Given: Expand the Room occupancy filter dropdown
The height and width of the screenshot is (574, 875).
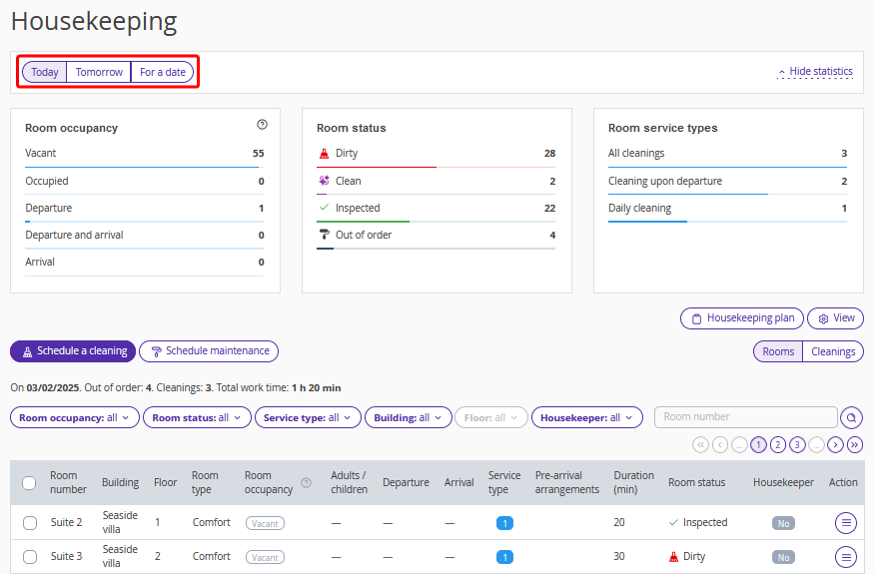Looking at the screenshot, I should point(75,418).
